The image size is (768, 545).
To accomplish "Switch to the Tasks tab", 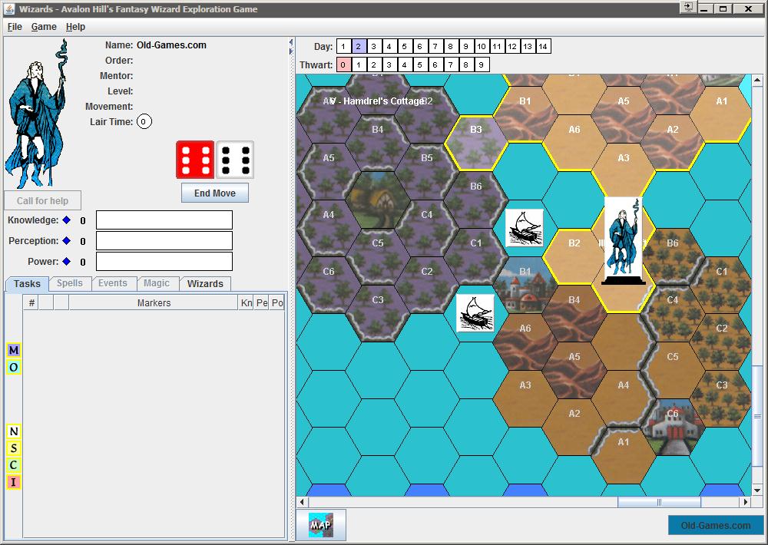I will (x=27, y=283).
